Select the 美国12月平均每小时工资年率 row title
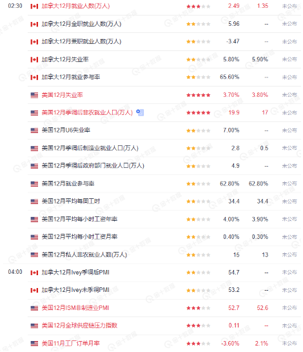Screen dimensions: 303x352 click(x=79, y=219)
